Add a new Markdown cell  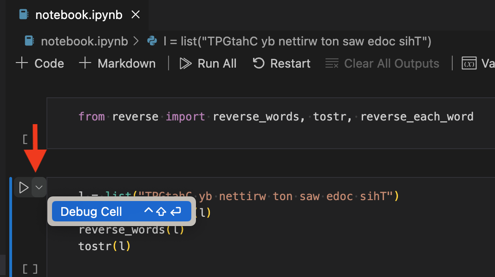(117, 63)
